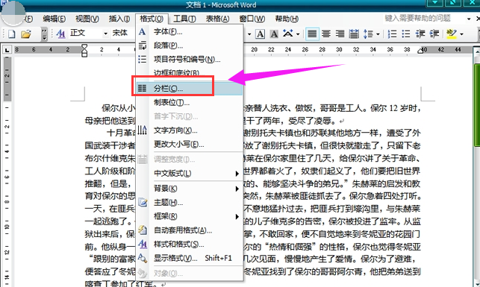This screenshot has height=287, width=480.
Task: Open the character scaling dropdown arrow
Action: [298, 34]
